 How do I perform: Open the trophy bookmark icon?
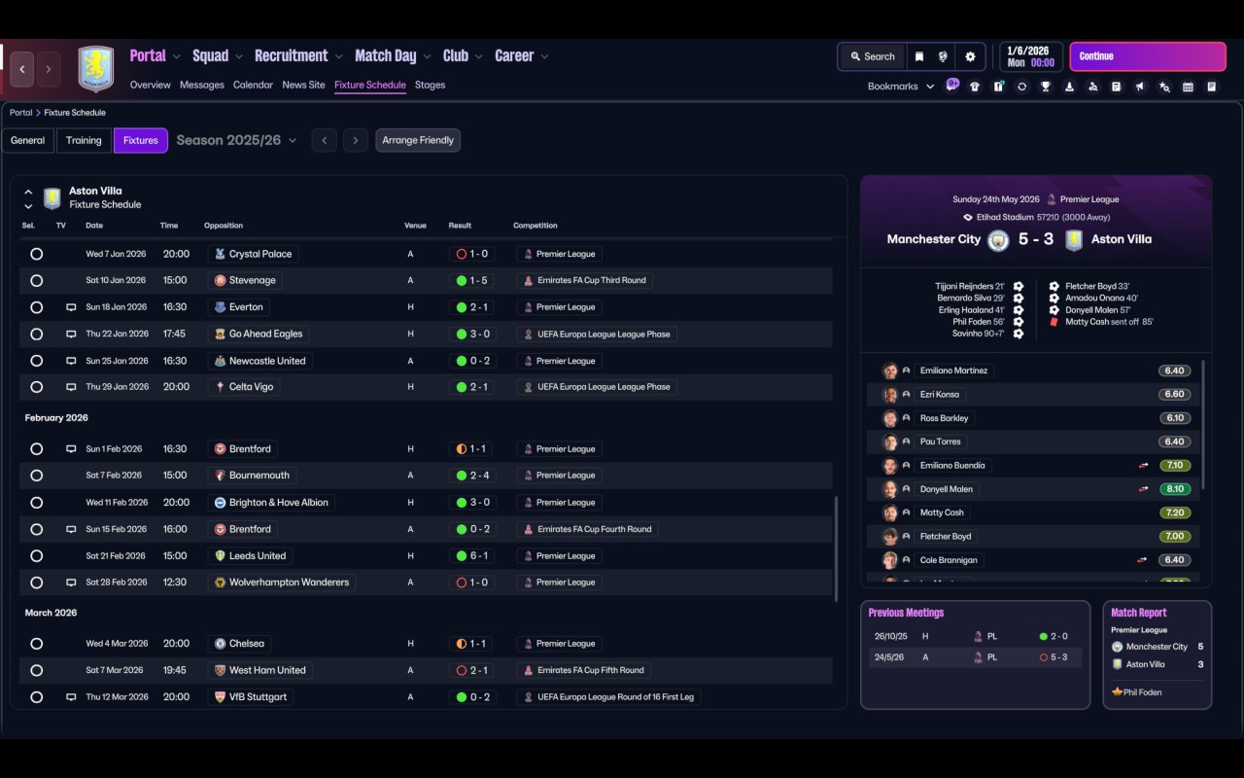click(1046, 87)
